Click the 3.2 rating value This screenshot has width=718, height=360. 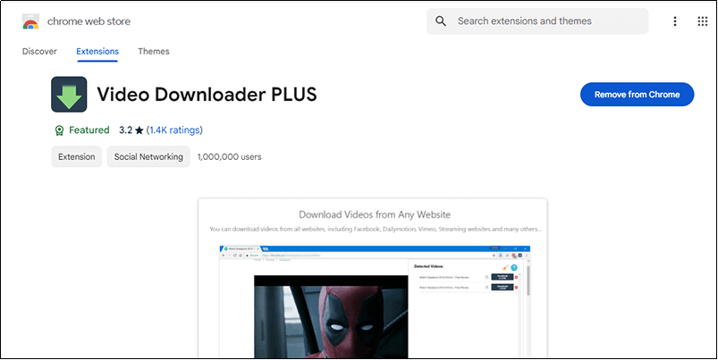125,130
